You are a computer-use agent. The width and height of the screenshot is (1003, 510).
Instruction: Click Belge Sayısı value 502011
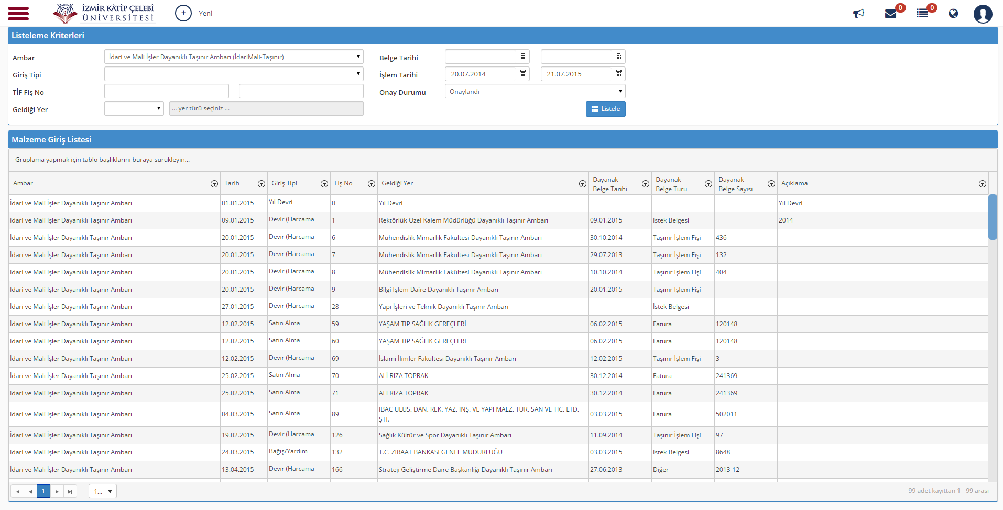pyautogui.click(x=726, y=414)
